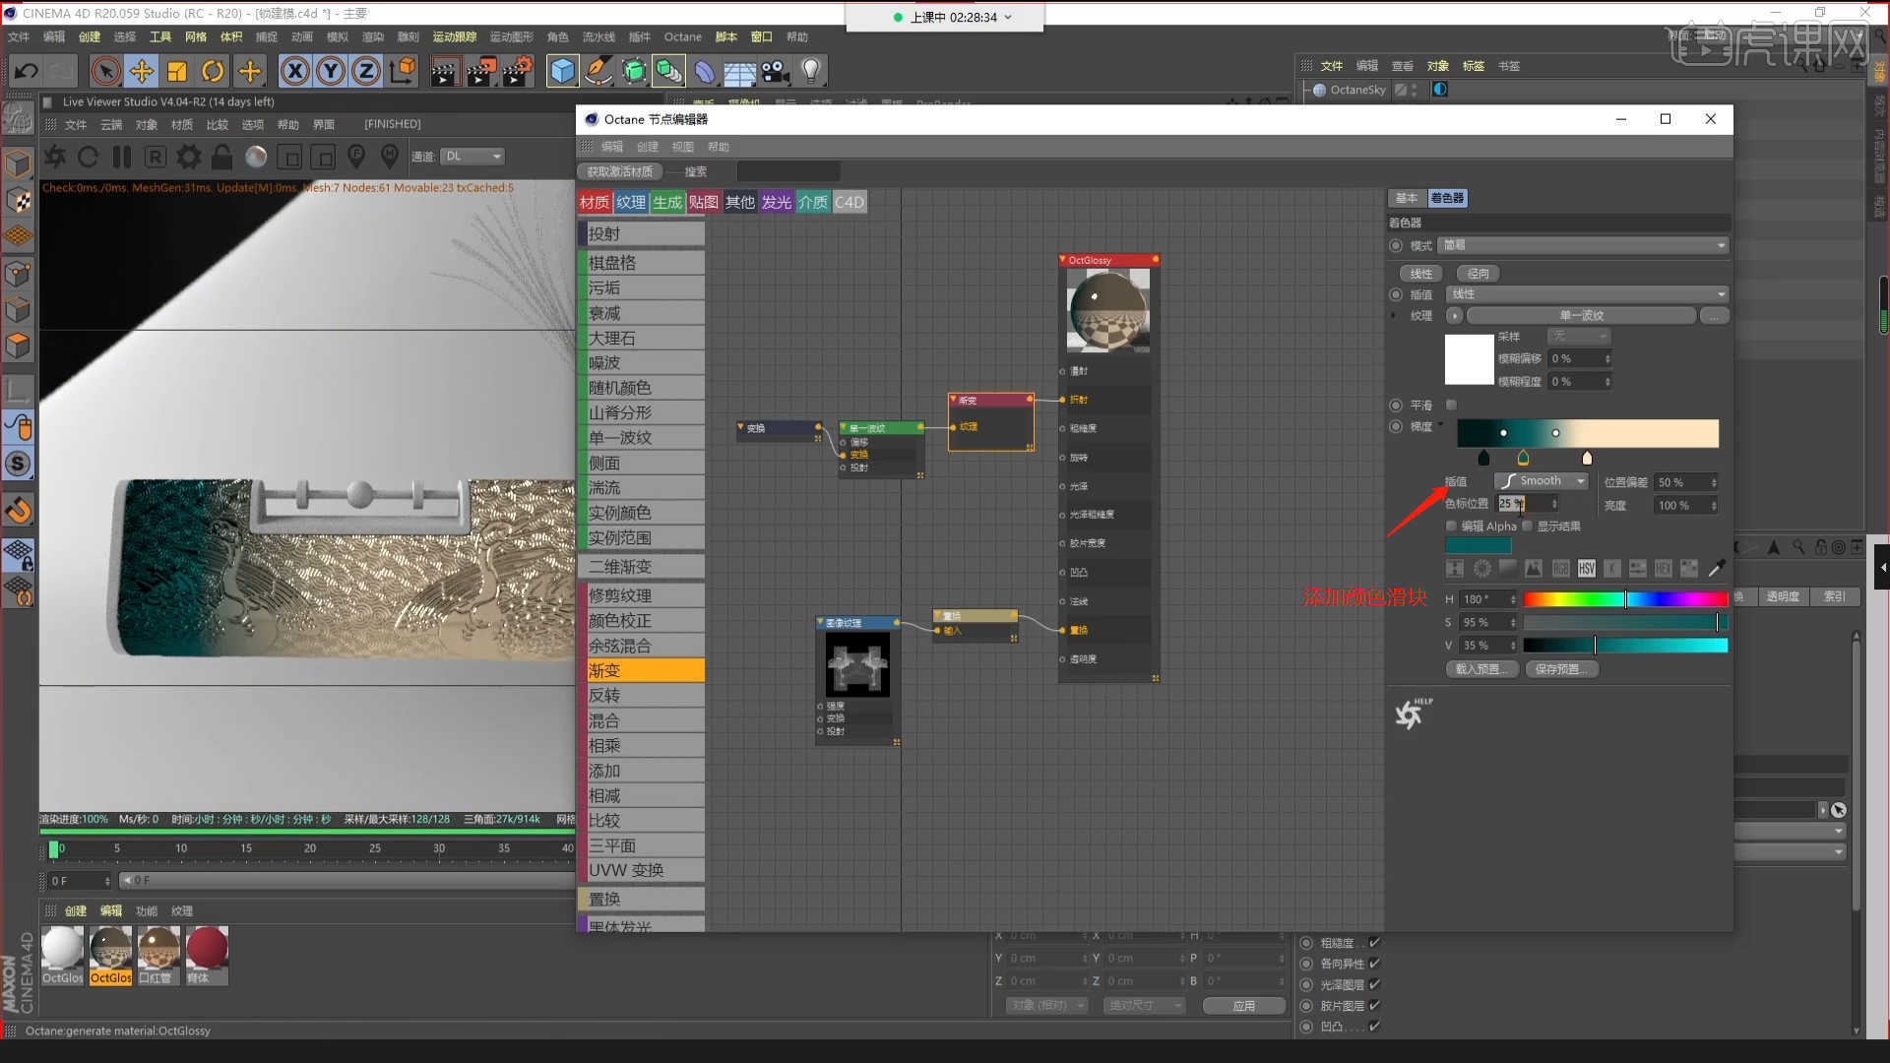The image size is (1890, 1063).
Task: Adjust the Hue rainbow slider
Action: (1625, 598)
